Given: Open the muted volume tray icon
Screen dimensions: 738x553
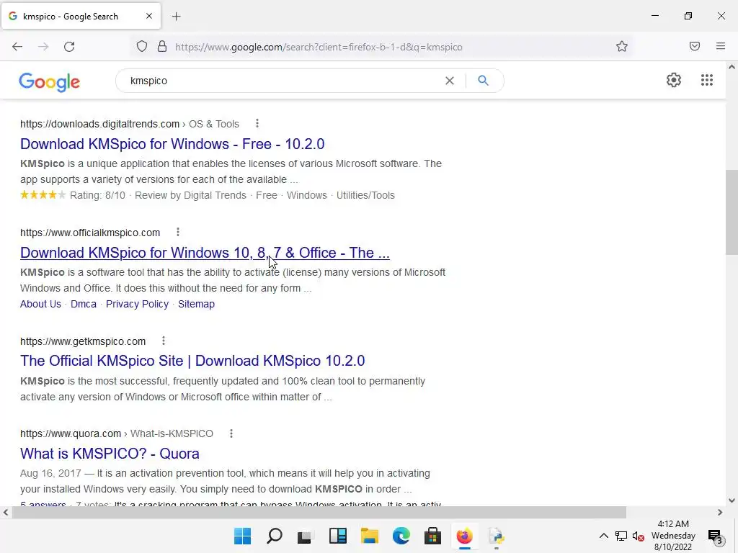Looking at the screenshot, I should pyautogui.click(x=639, y=536).
